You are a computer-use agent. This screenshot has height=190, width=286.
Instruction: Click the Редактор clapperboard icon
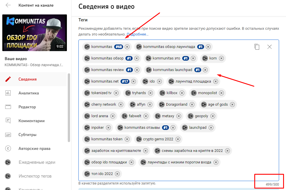click(8, 107)
